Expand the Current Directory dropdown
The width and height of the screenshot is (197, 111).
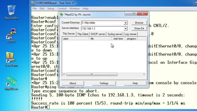(x=125, y=23)
